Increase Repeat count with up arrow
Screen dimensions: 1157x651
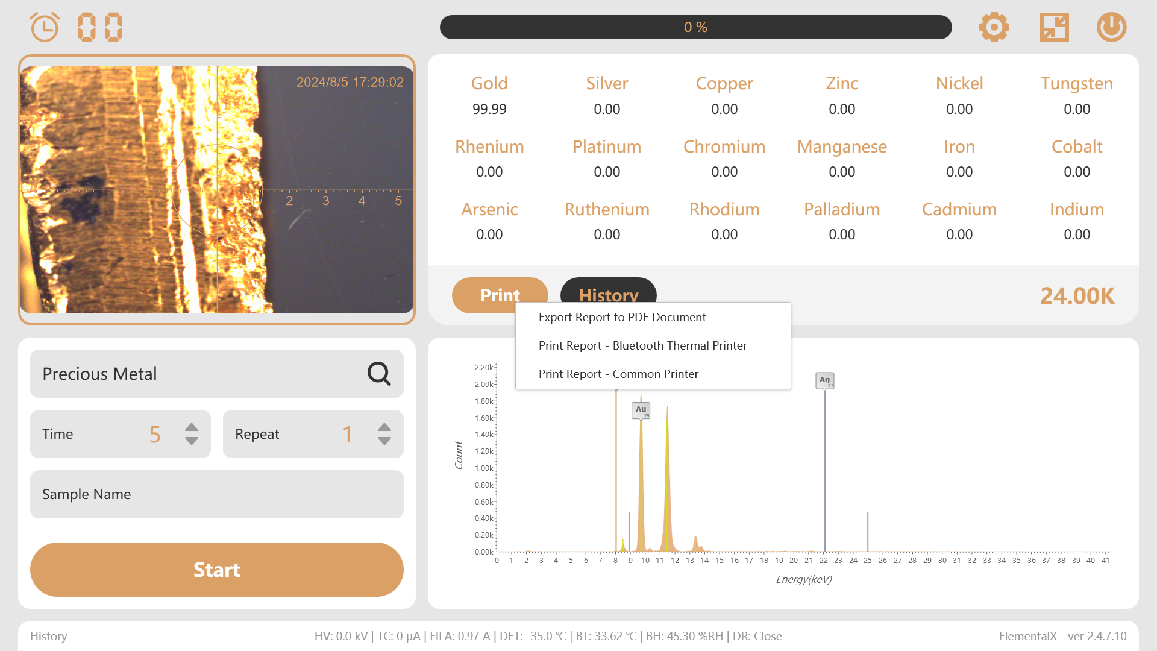384,427
